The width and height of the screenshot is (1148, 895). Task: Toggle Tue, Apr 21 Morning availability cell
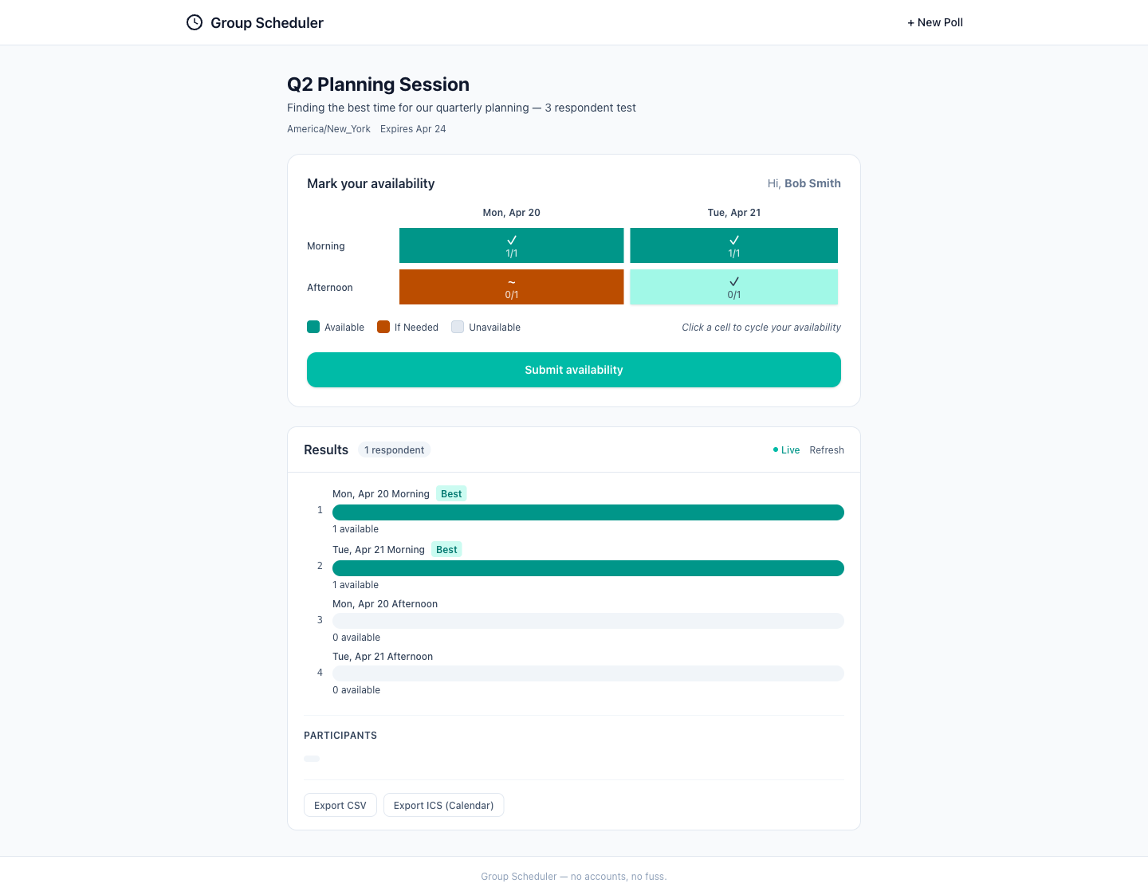click(x=733, y=245)
